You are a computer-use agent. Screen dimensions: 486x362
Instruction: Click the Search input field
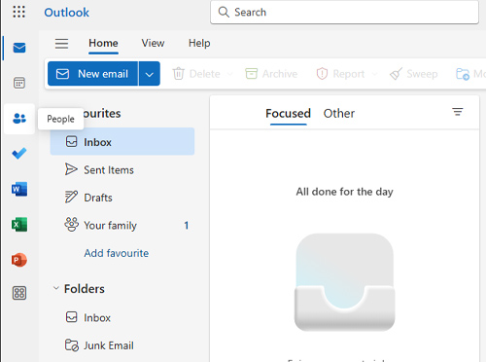click(344, 12)
